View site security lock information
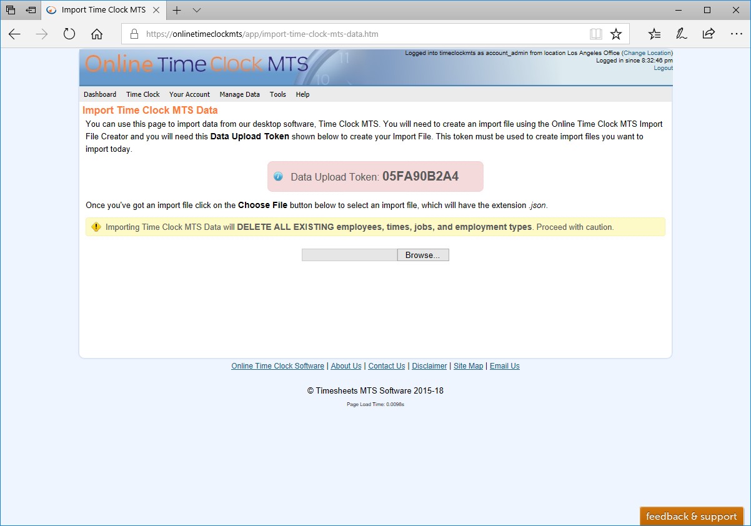Image resolution: width=751 pixels, height=526 pixels. click(133, 34)
